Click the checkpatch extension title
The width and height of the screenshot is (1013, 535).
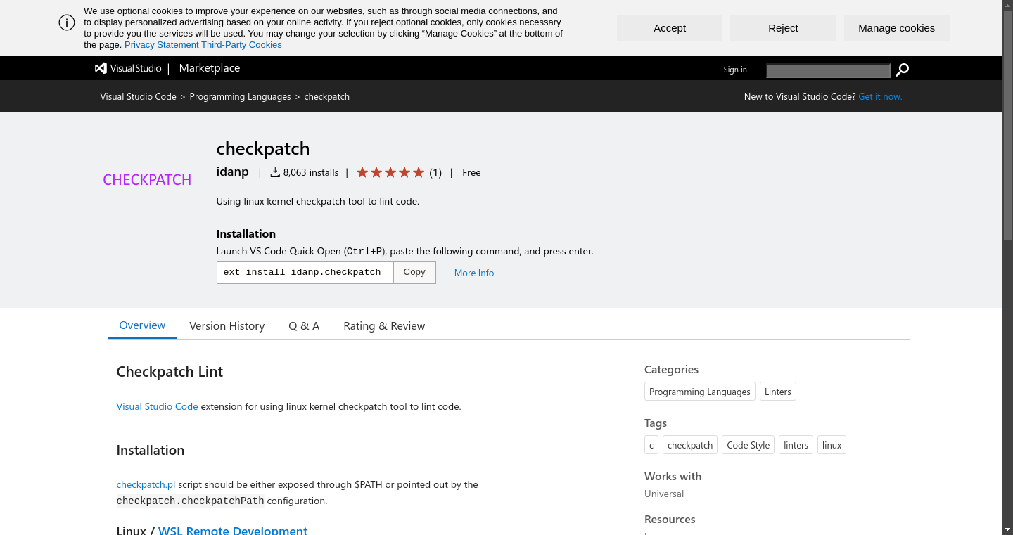pyautogui.click(x=263, y=148)
